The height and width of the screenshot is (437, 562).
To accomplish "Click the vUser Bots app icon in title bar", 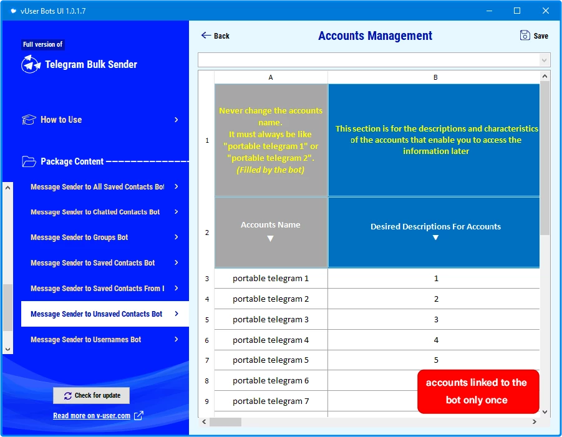I will coord(13,11).
